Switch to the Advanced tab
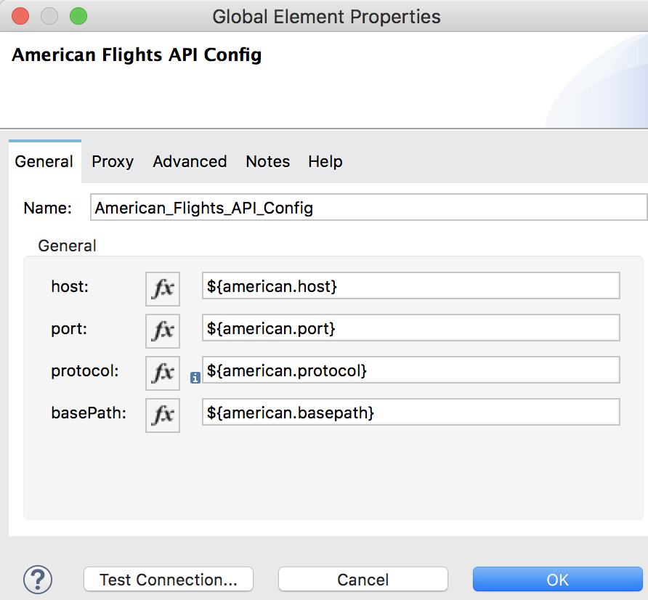Screen dimensions: 648x600 190,161
